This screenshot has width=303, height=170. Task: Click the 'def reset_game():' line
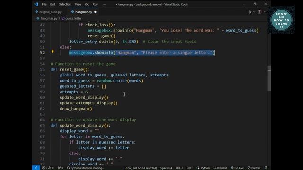(70, 69)
